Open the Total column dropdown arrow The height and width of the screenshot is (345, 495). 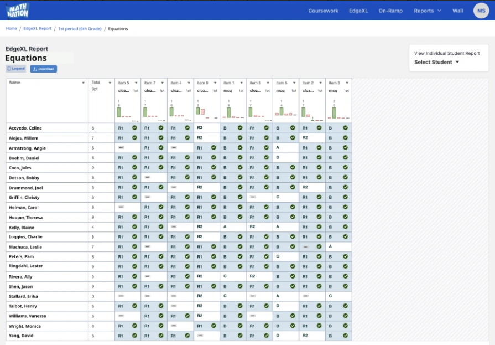point(109,83)
